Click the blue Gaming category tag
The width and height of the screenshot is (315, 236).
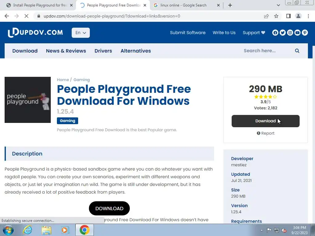pos(67,120)
